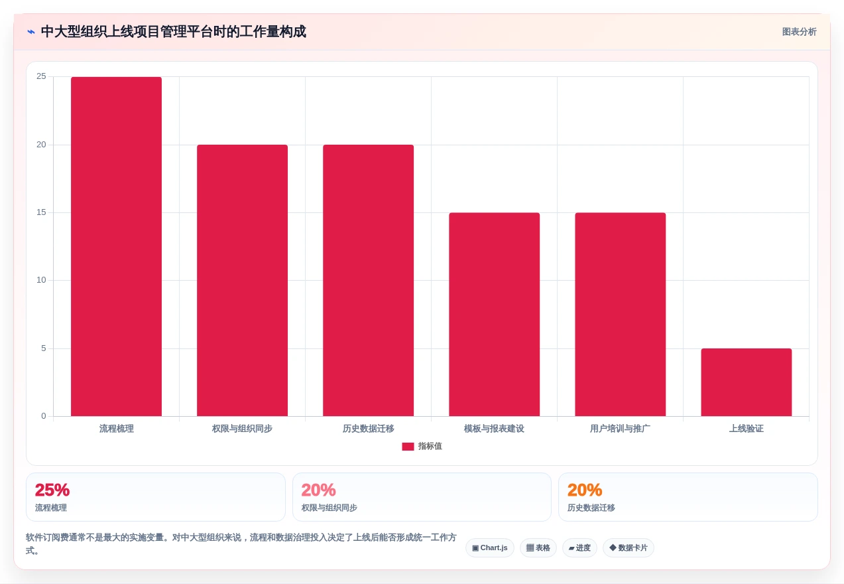
Task: Click the 表格 tag chip
Action: point(538,548)
